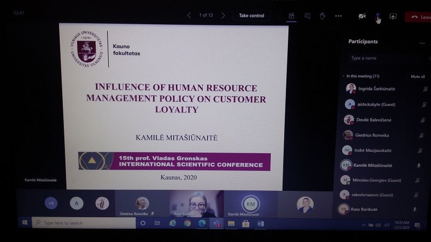
Task: Click the Type here to search box
Action: (84, 223)
